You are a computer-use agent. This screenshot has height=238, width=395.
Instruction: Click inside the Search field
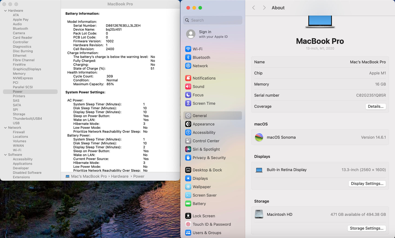click(212, 20)
